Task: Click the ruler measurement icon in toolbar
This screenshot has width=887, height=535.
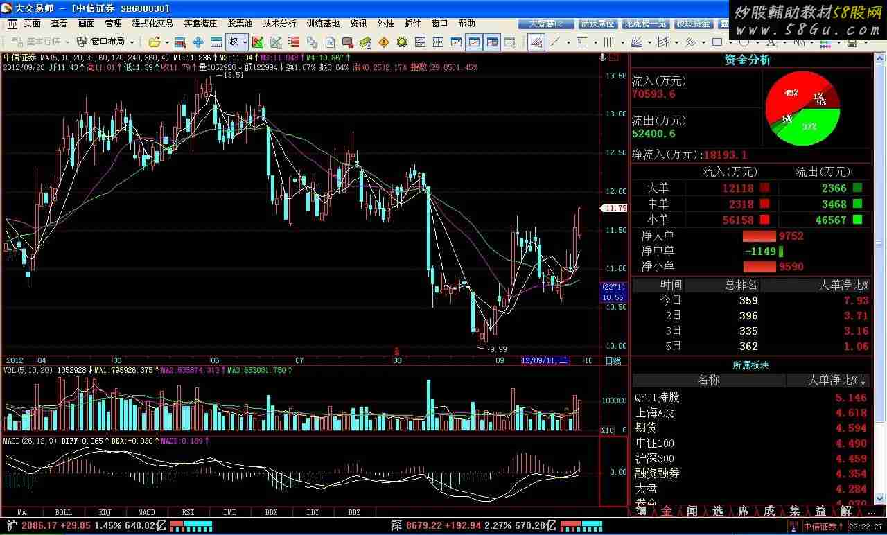Action: click(216, 42)
